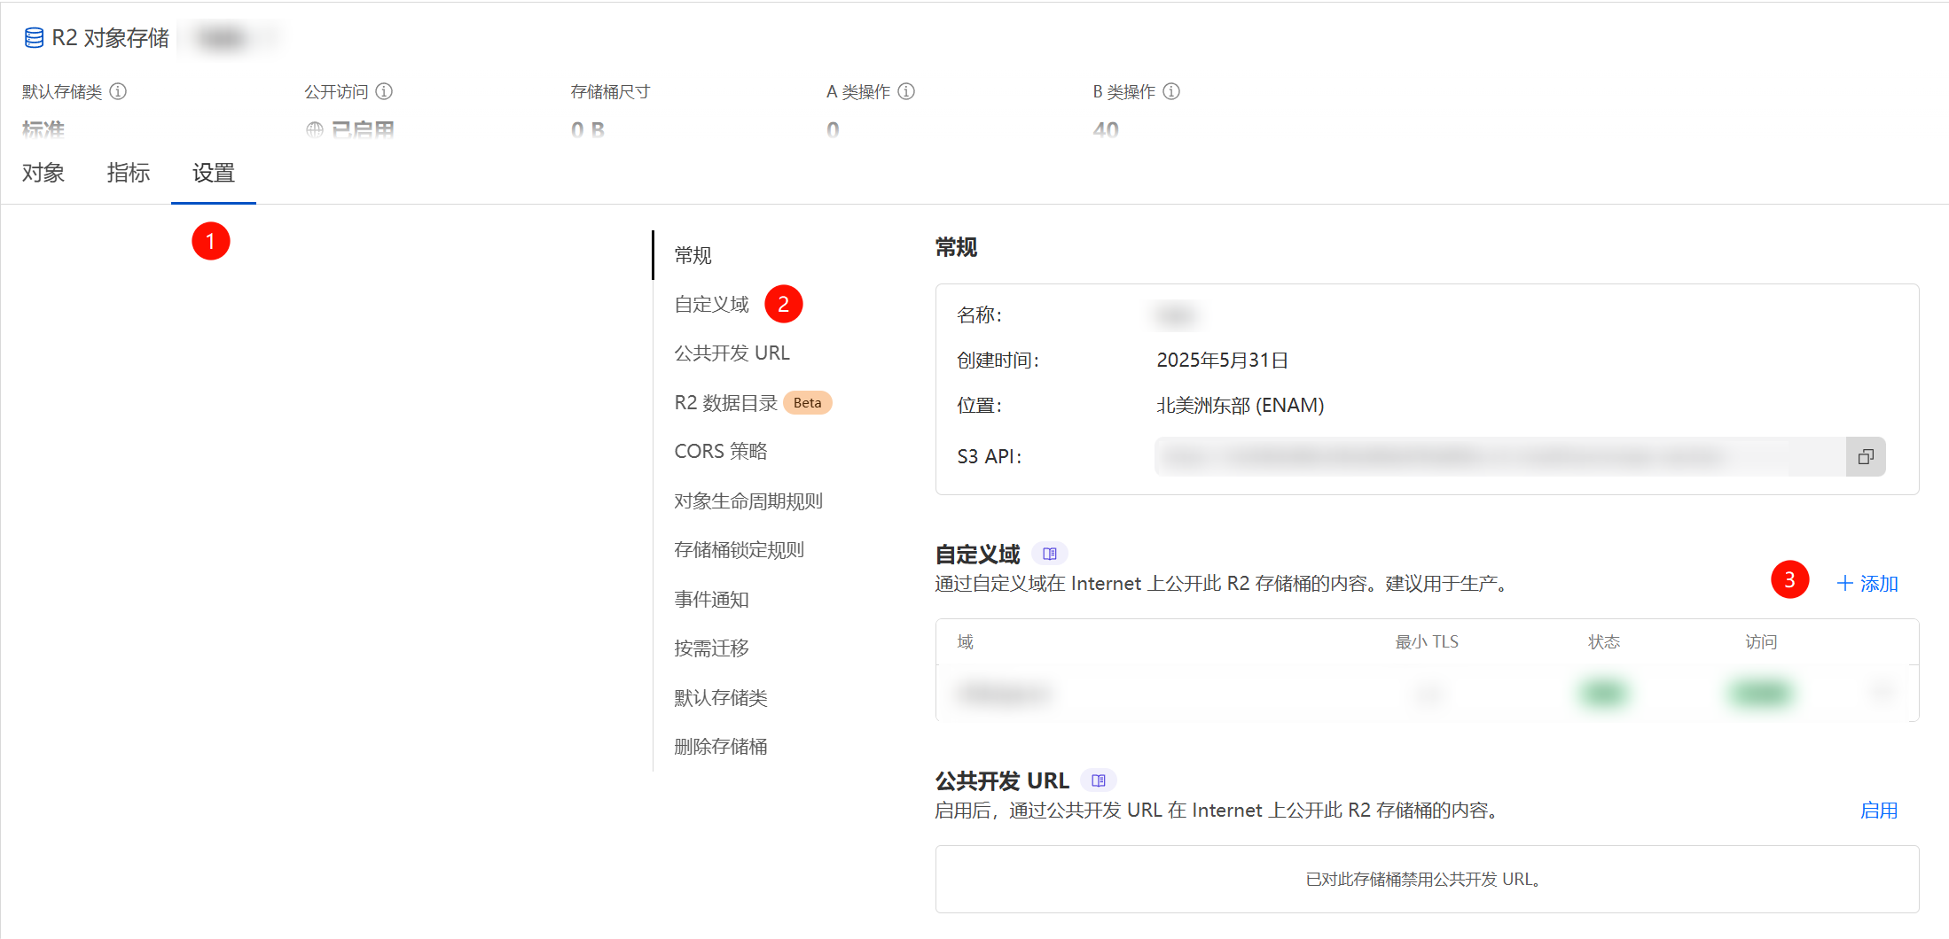Switch to the 对象 tab
Screen dimensions: 1949x939
click(x=43, y=173)
